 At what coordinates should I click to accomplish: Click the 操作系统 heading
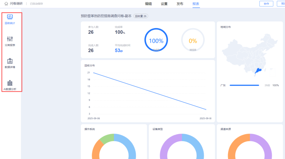pos(90,129)
